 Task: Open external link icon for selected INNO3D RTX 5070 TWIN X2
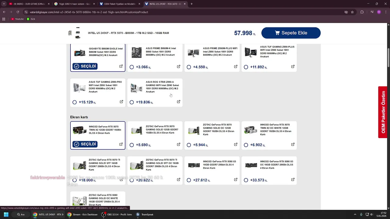pyautogui.click(x=121, y=144)
